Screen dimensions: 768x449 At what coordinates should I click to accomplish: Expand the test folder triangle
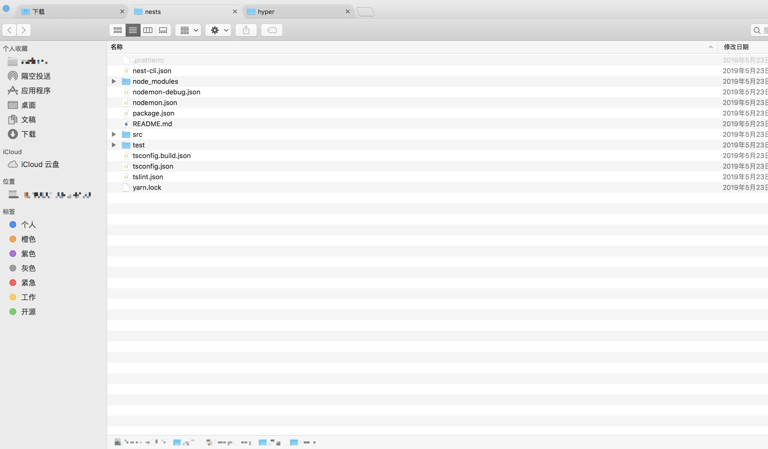[x=114, y=145]
